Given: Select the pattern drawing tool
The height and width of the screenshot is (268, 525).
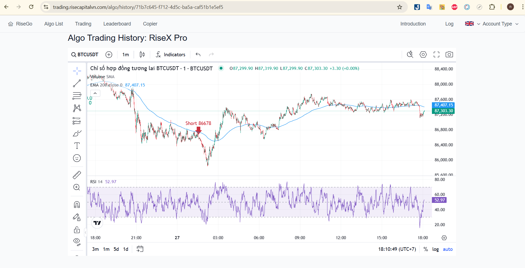Looking at the screenshot, I should pyautogui.click(x=77, y=108).
